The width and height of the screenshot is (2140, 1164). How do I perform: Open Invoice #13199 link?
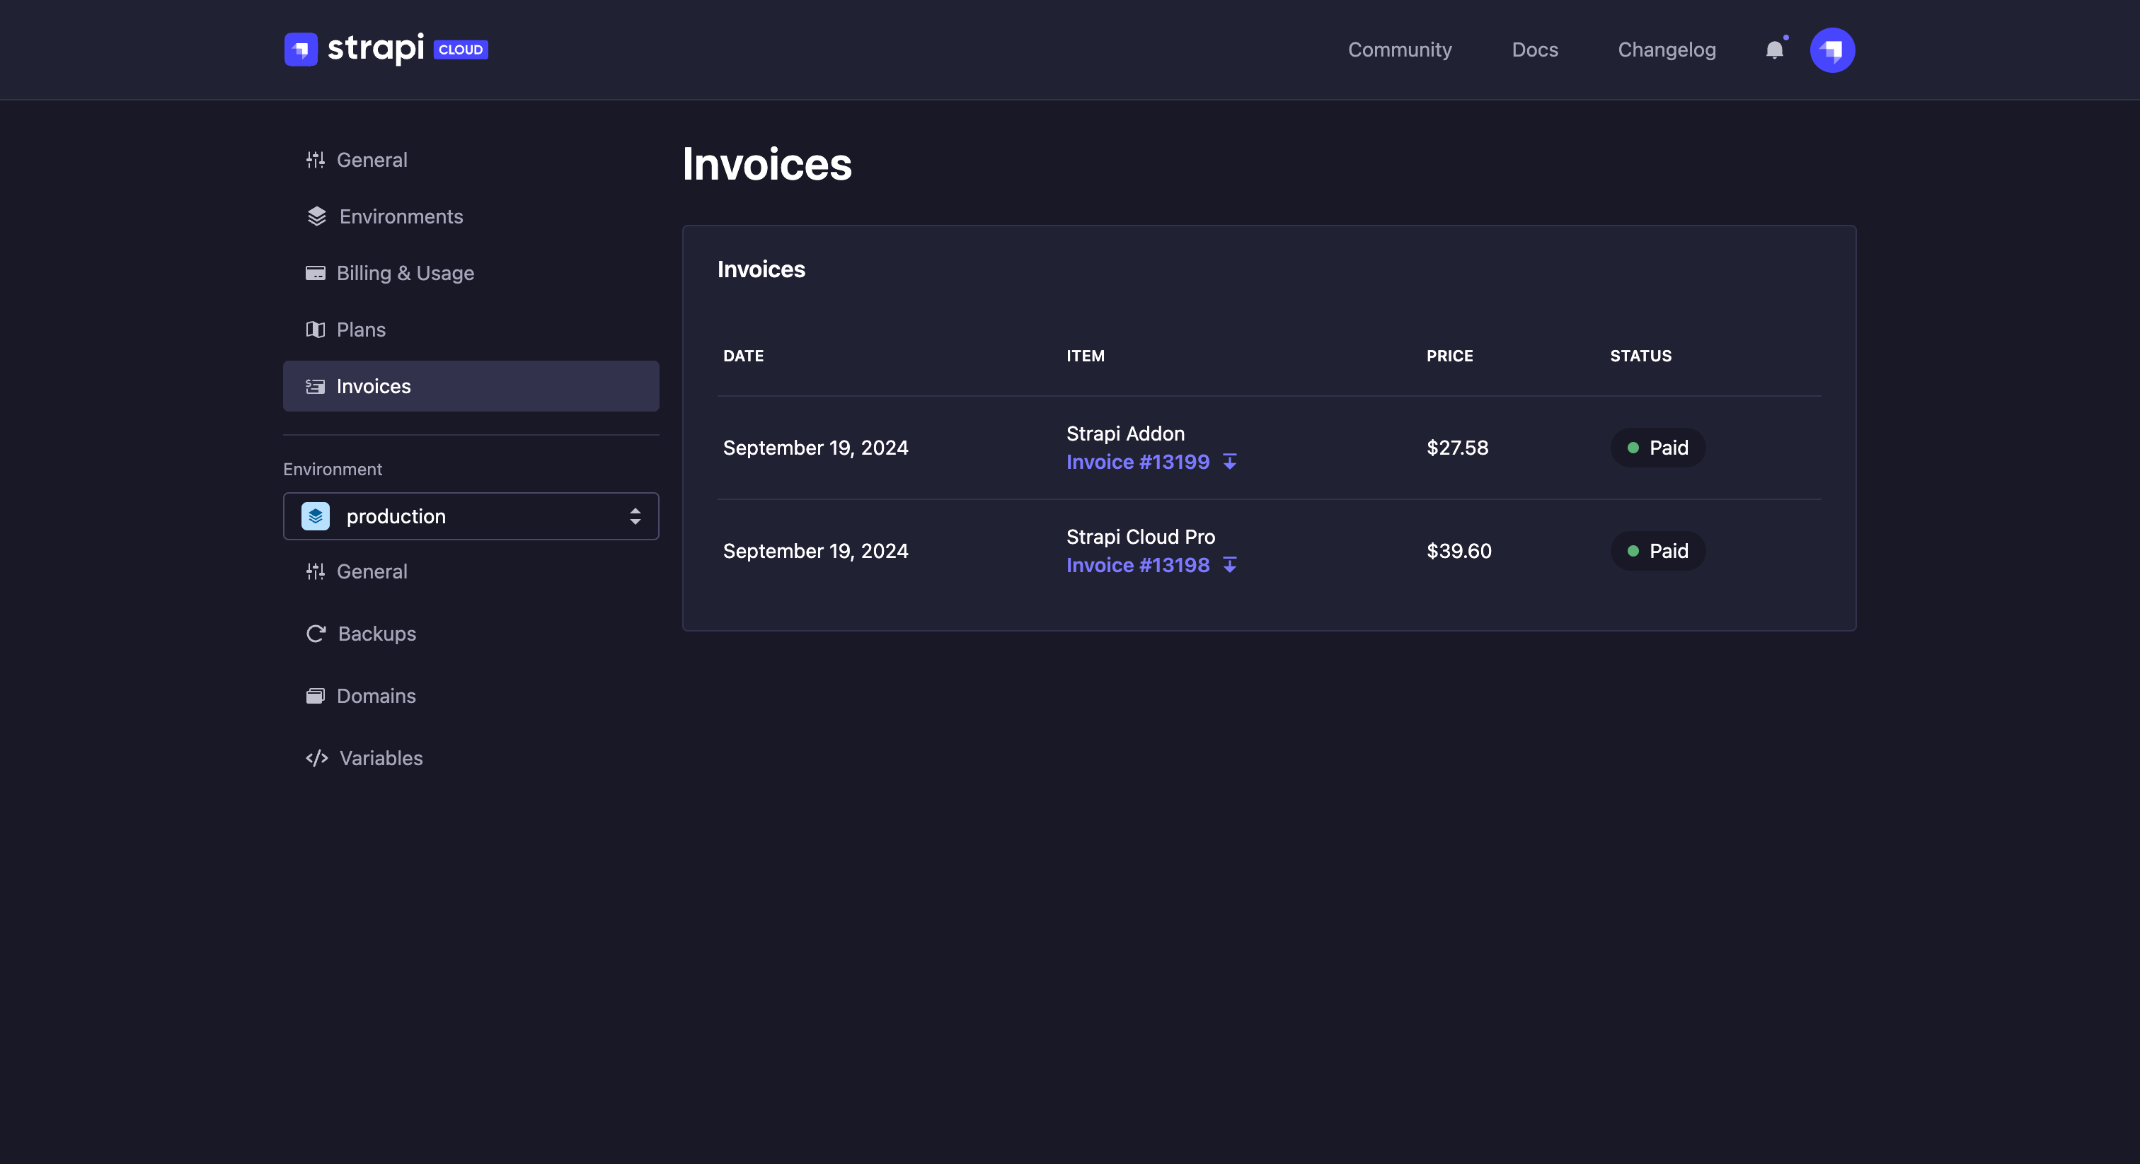pyautogui.click(x=1137, y=462)
